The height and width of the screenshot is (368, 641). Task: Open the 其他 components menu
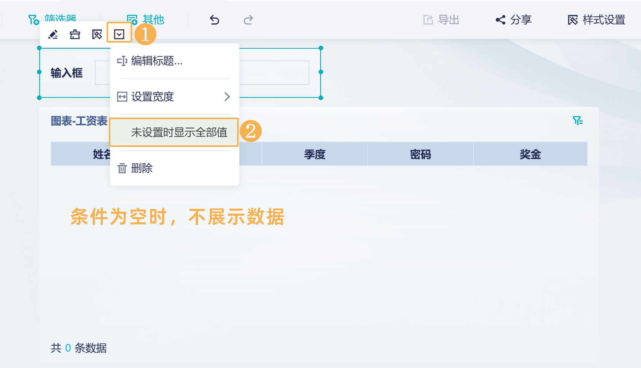[145, 20]
